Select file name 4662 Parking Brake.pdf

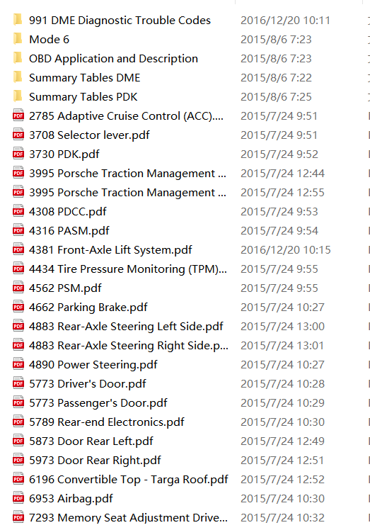pyautogui.click(x=88, y=308)
